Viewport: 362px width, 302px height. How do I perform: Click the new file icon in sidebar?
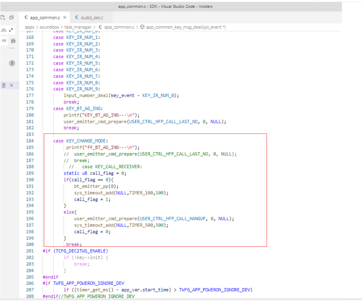[3, 18]
